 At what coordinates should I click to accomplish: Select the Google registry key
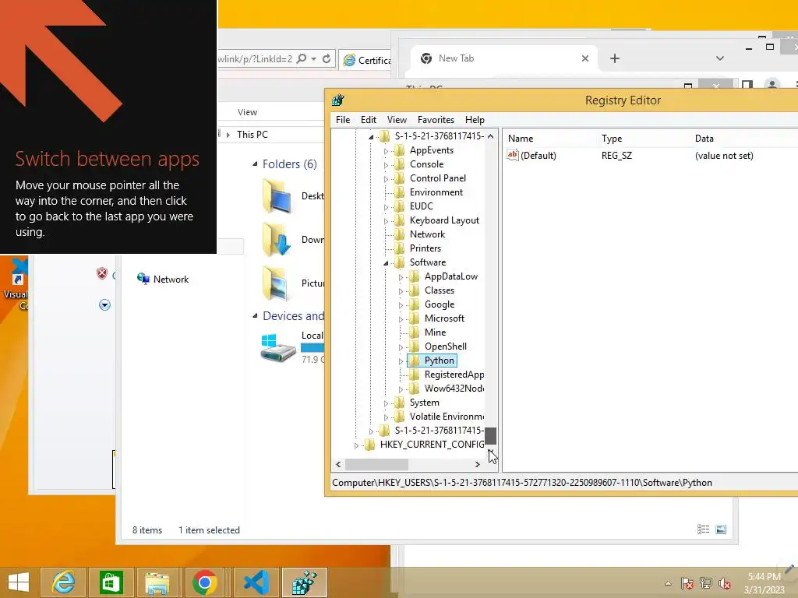(440, 304)
